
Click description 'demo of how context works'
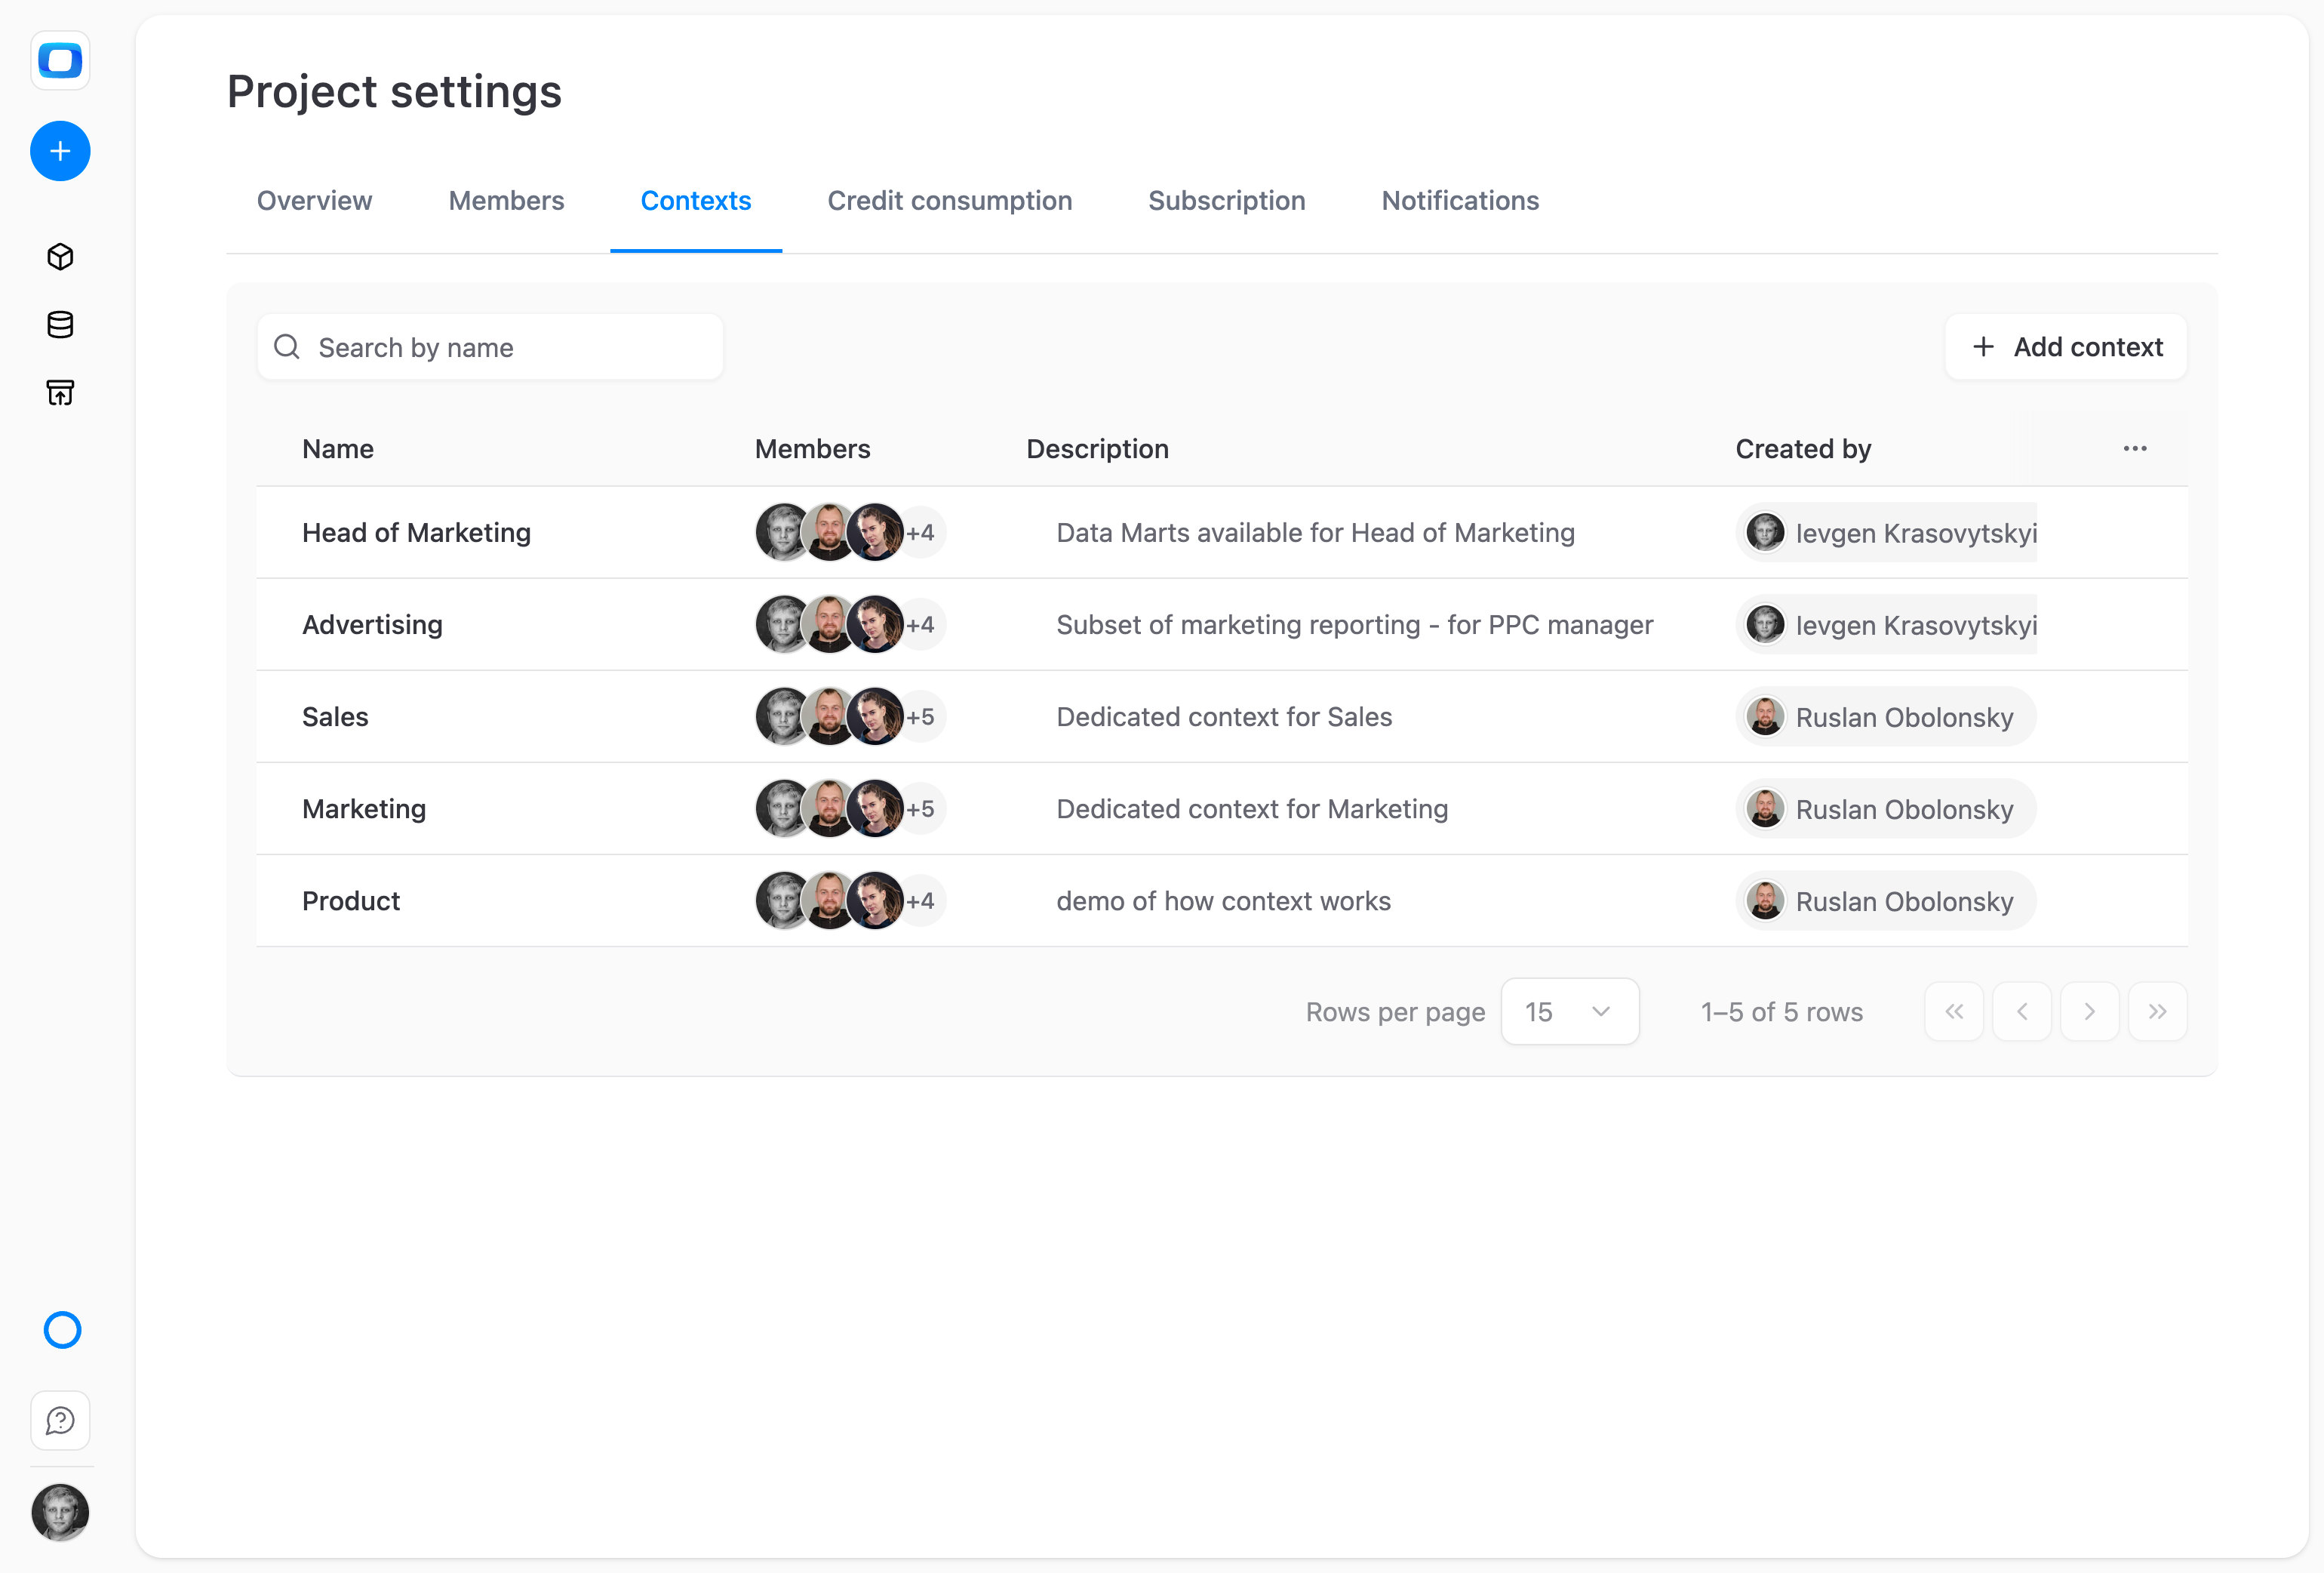pyautogui.click(x=1223, y=900)
